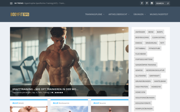Image resolution: width=180 pixels, height=112 pixels.
Task: Select the Flachbank tag
Action: (140, 54)
